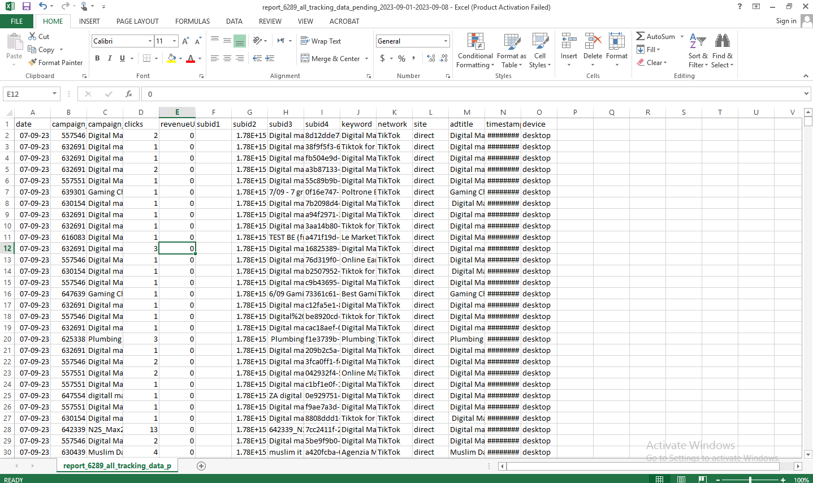The height and width of the screenshot is (483, 813).
Task: Click the Sign in link
Action: (x=786, y=21)
